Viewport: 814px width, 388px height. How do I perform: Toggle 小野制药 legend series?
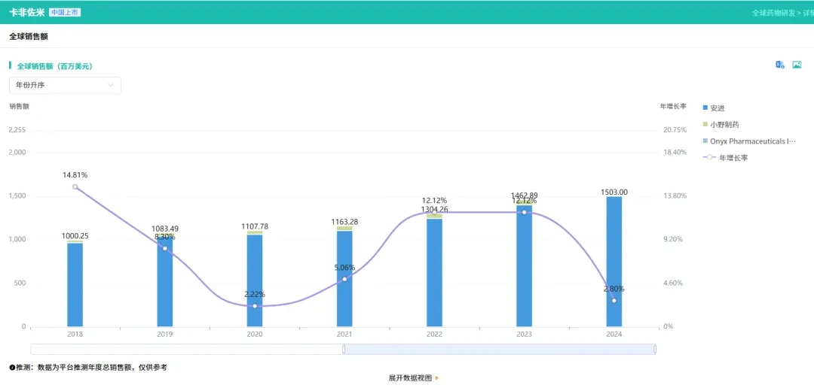point(721,124)
